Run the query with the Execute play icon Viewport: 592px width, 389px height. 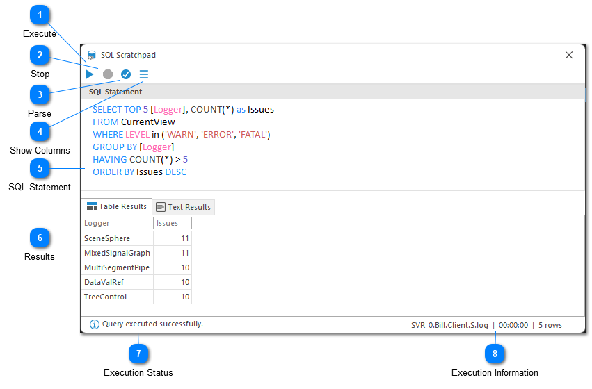(x=90, y=74)
